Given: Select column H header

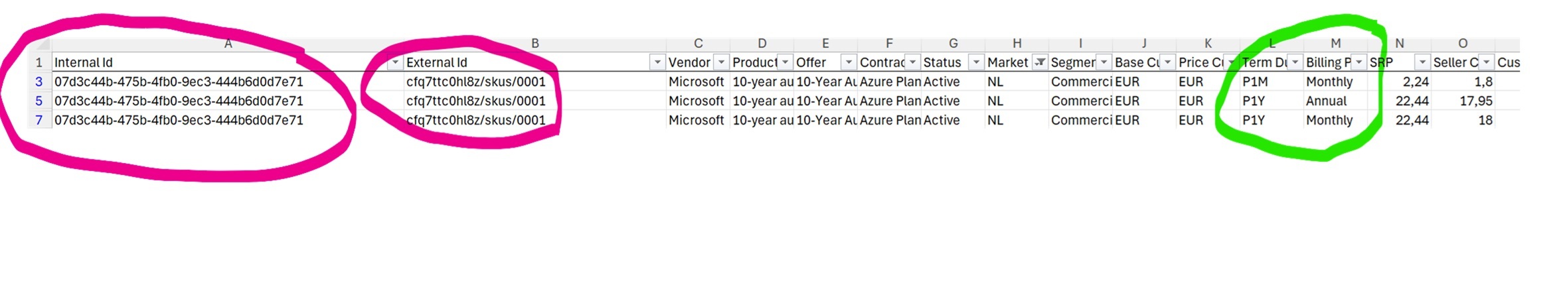Looking at the screenshot, I should coord(1017,44).
